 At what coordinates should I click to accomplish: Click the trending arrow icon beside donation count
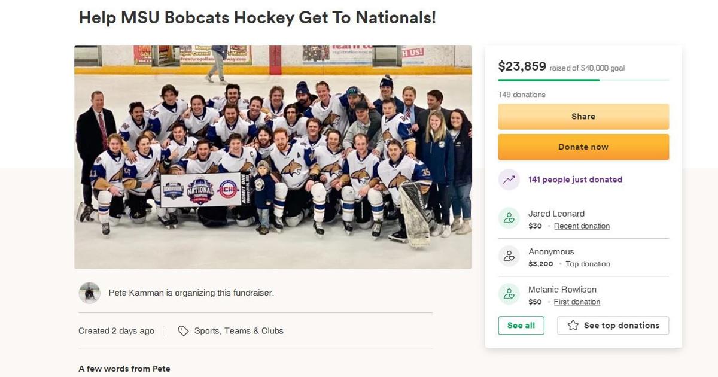point(509,180)
